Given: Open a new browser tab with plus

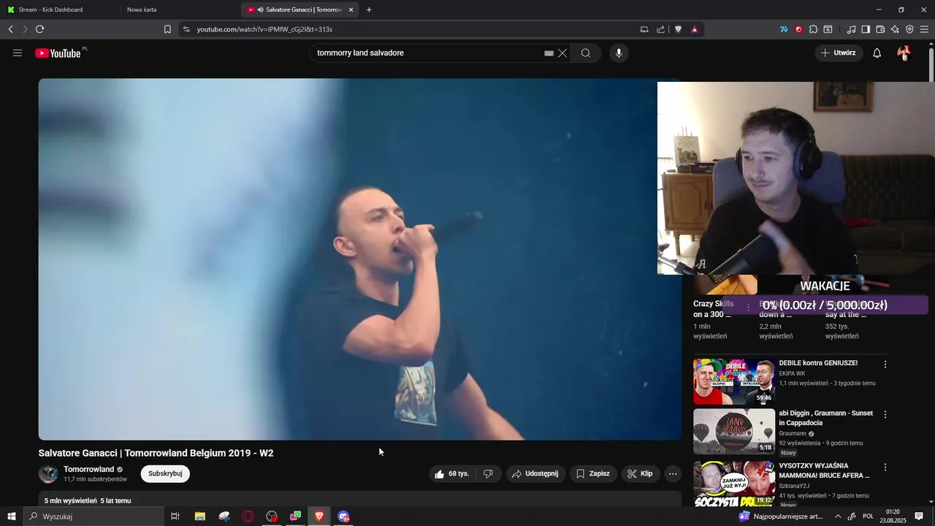Looking at the screenshot, I should click(x=369, y=9).
